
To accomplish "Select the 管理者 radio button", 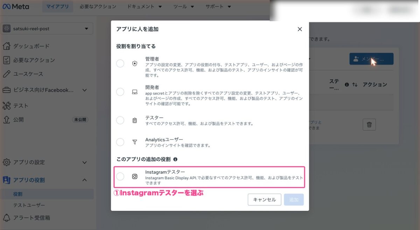I will (120, 63).
